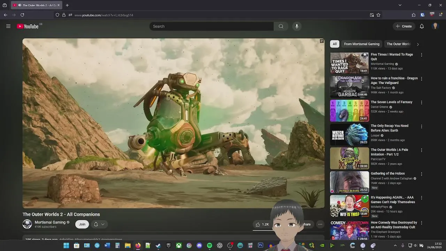Click the YouTube search field

coord(212,26)
